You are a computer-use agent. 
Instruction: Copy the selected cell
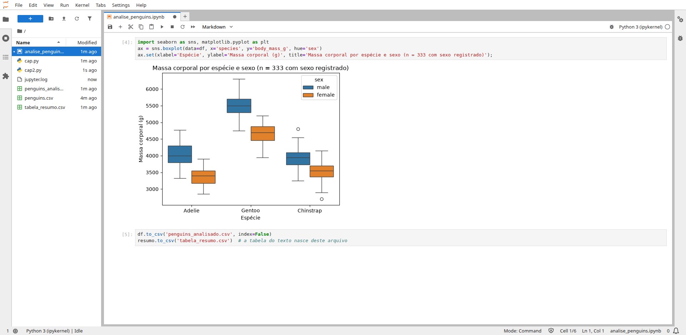(x=141, y=27)
